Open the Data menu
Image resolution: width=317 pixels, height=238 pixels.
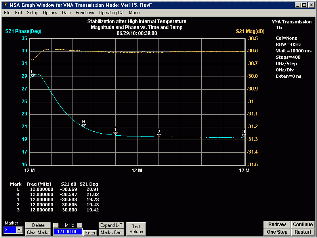click(x=66, y=13)
